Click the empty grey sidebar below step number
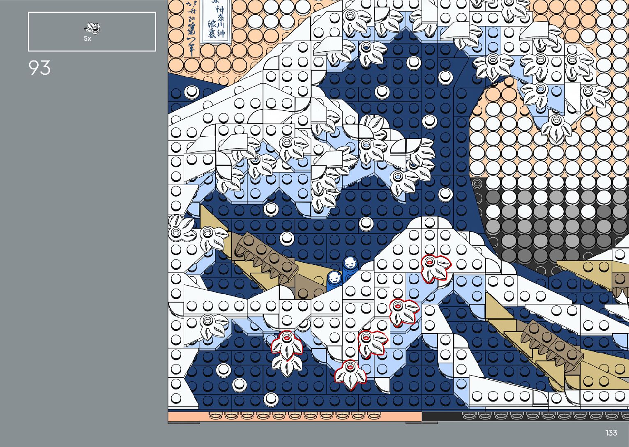629x447 pixels. tap(82, 246)
